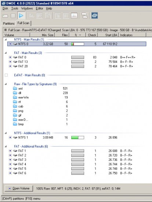Click the Open Volume button
152x202 pixels.
click(19, 188)
